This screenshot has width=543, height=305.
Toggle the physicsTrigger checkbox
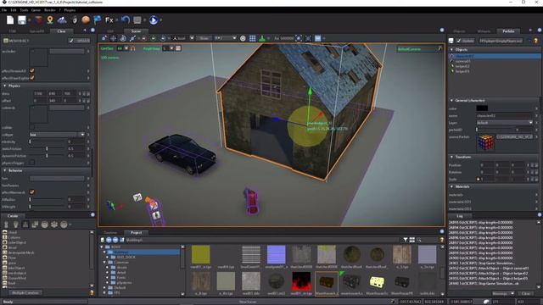click(x=32, y=163)
